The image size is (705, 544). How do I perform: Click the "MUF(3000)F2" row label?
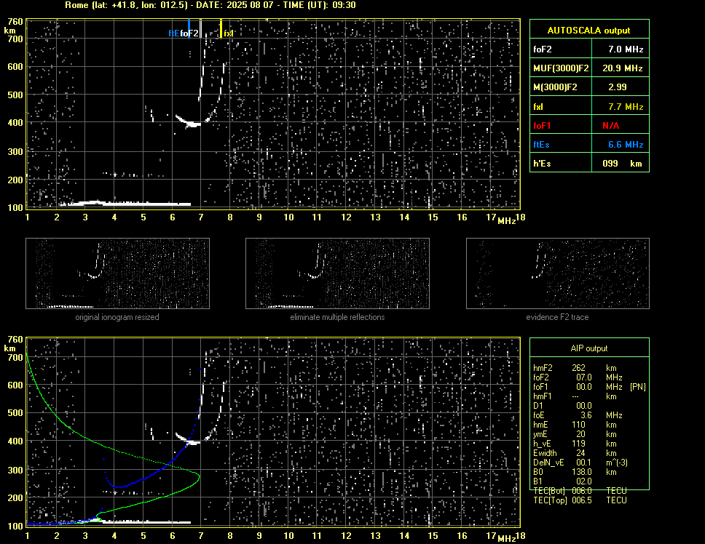[x=561, y=68]
